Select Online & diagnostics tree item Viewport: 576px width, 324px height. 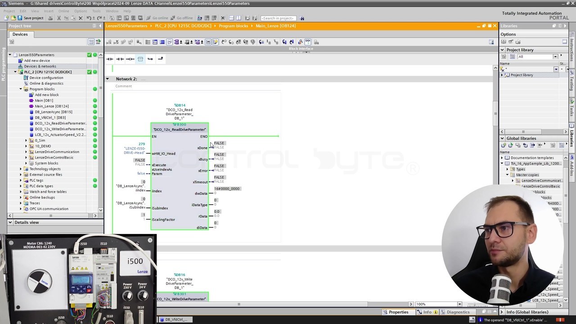tap(46, 83)
